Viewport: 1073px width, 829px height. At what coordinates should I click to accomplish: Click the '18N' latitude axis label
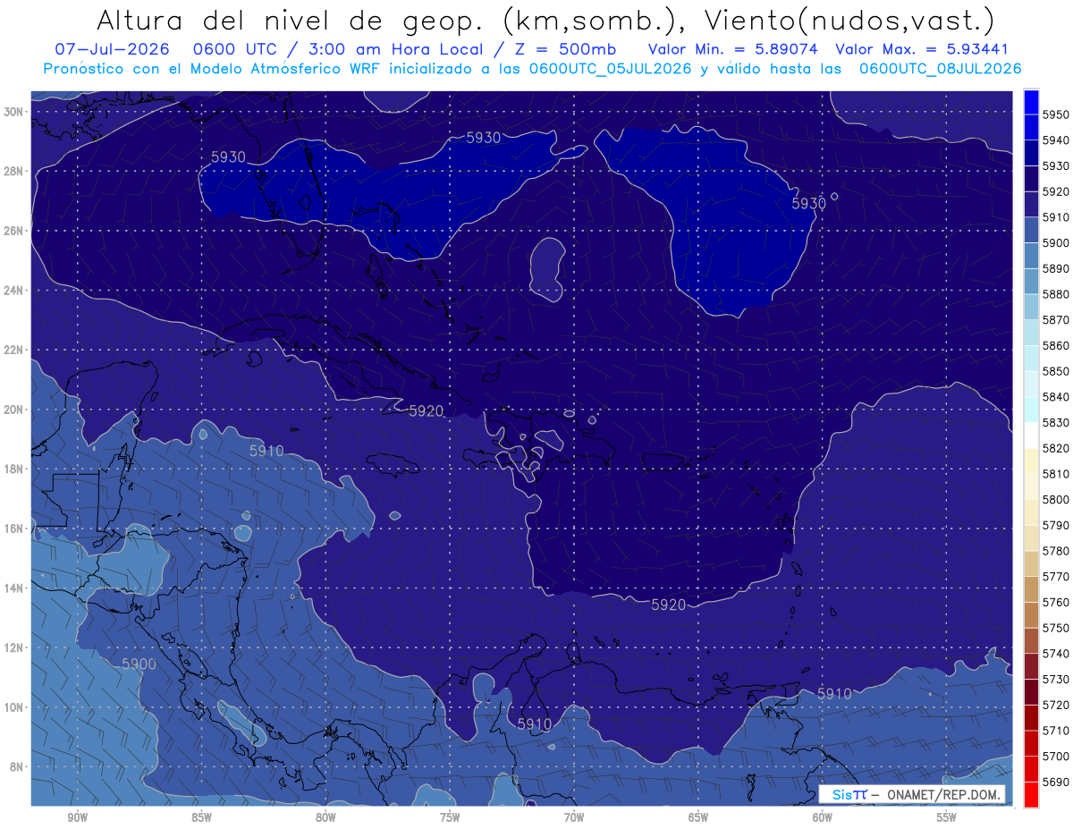pos(13,469)
